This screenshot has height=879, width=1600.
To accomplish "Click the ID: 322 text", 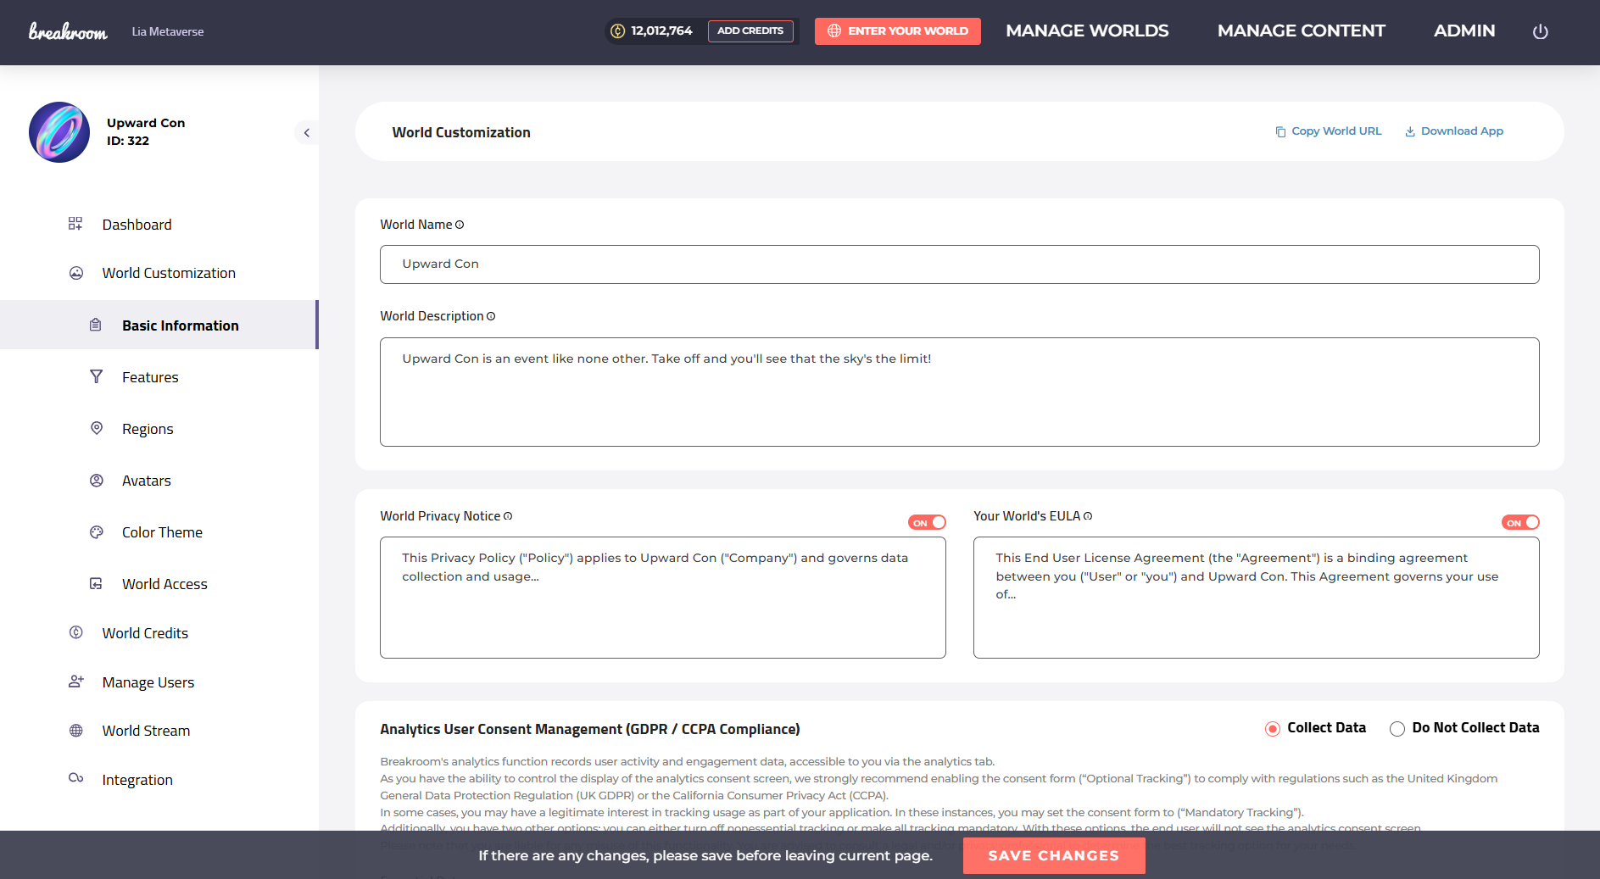I will coord(128,142).
